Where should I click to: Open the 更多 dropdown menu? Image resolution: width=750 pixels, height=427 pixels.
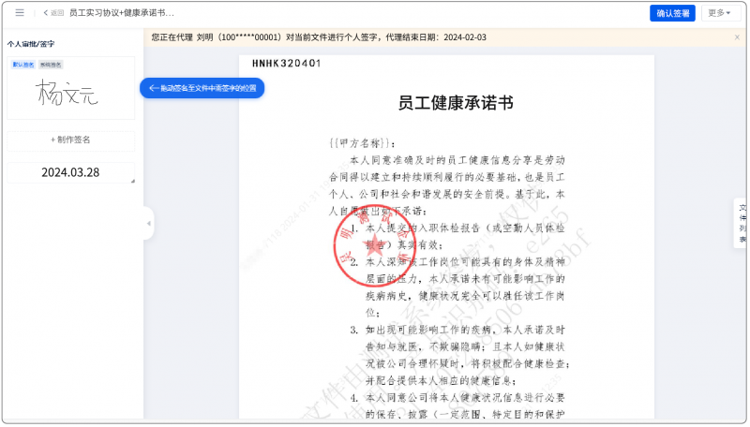pos(720,13)
